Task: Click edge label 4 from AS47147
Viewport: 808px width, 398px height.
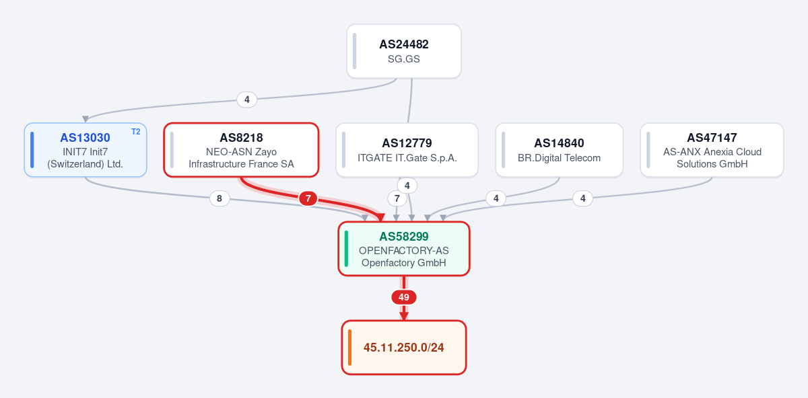Action: [x=582, y=198]
